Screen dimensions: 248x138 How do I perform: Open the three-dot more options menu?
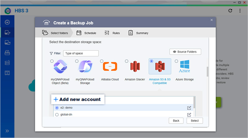point(240,11)
